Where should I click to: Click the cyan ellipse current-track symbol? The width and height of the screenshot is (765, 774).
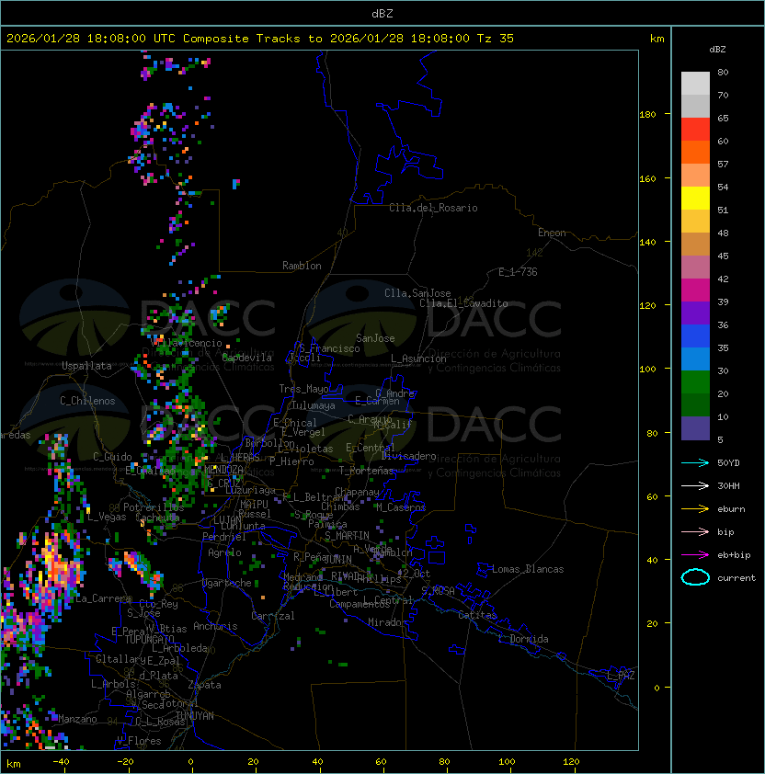pyautogui.click(x=696, y=577)
